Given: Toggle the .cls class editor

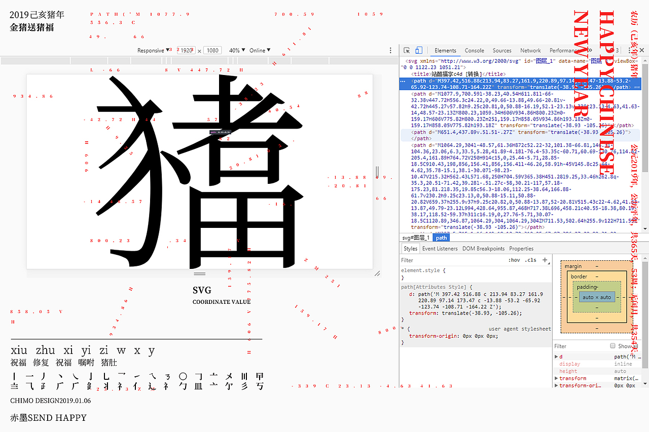Looking at the screenshot, I should pyautogui.click(x=531, y=260).
